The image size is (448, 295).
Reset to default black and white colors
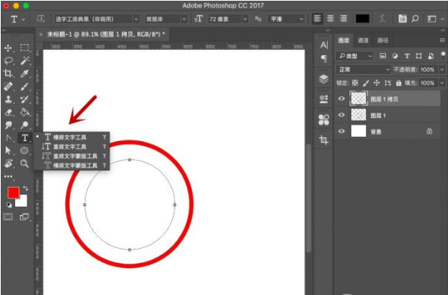click(x=9, y=205)
